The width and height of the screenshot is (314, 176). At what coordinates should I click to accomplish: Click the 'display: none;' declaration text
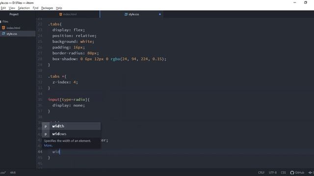click(x=69, y=106)
